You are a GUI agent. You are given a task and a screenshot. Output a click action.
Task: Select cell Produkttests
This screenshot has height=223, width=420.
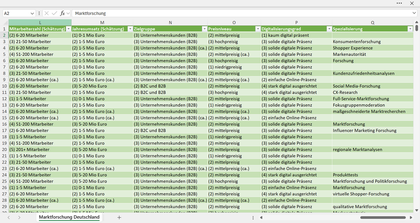point(373,175)
